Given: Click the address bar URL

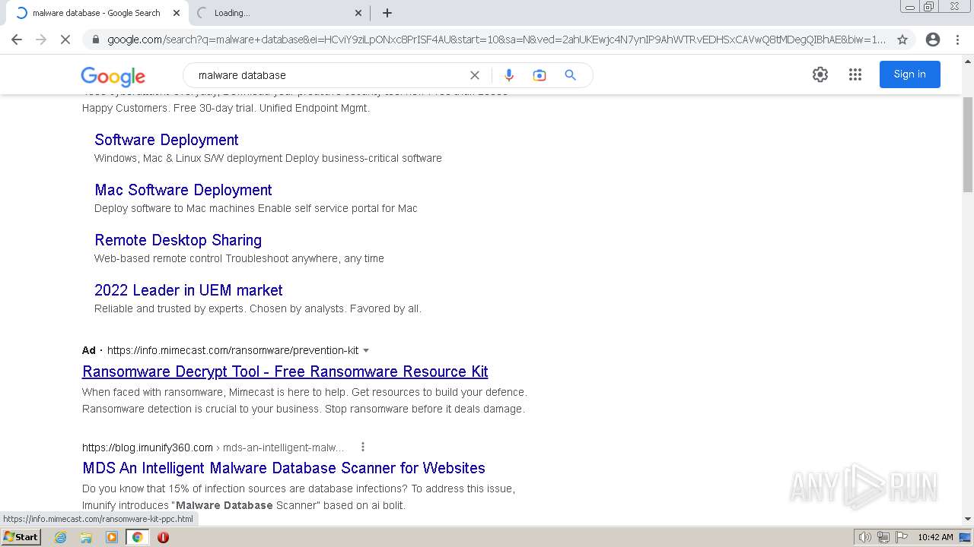Looking at the screenshot, I should (x=496, y=40).
